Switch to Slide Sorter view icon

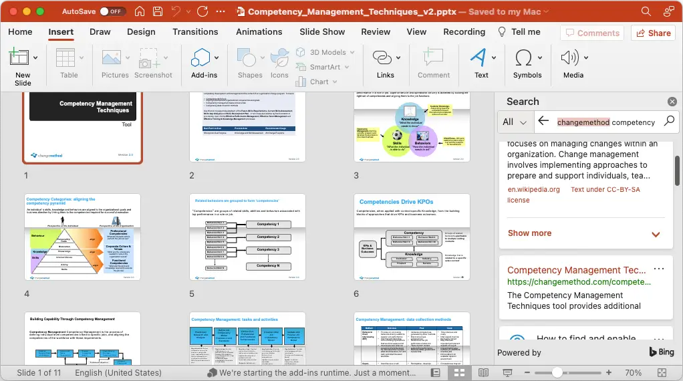click(459, 373)
